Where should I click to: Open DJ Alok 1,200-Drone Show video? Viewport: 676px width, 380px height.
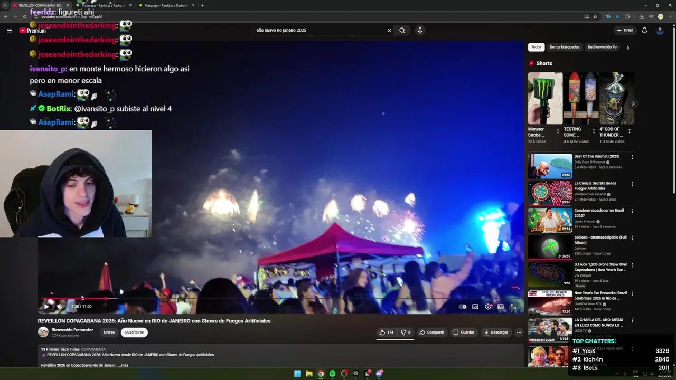(x=550, y=274)
